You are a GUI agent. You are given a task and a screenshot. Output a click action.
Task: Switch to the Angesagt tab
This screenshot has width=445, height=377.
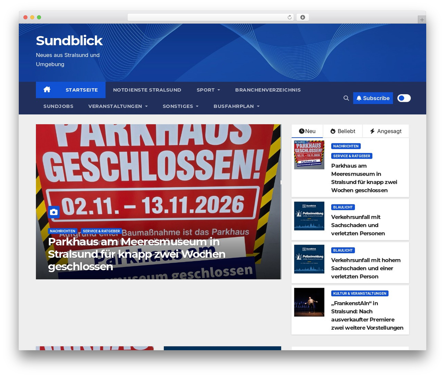pyautogui.click(x=386, y=131)
